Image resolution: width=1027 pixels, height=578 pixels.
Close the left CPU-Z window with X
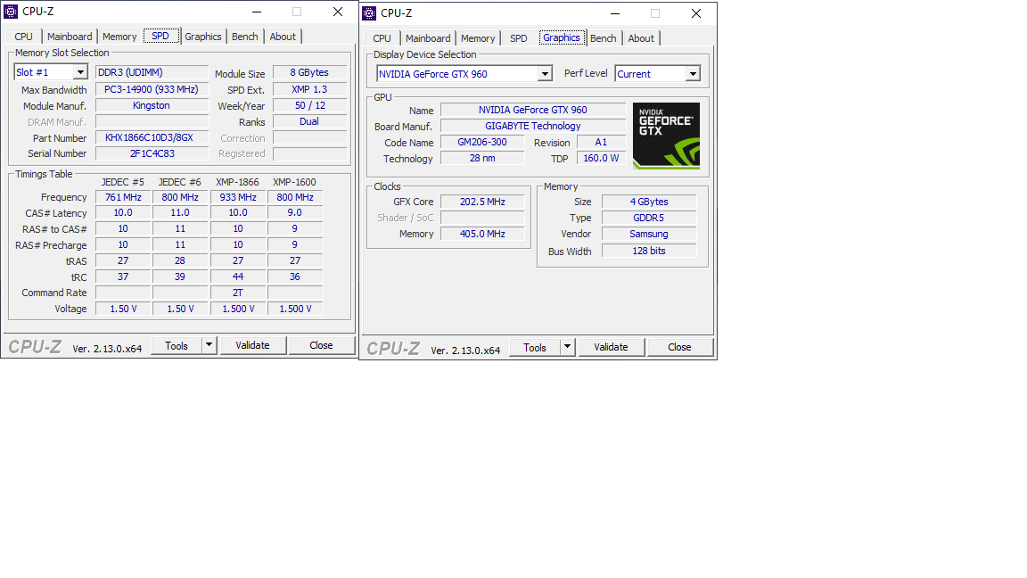337,12
